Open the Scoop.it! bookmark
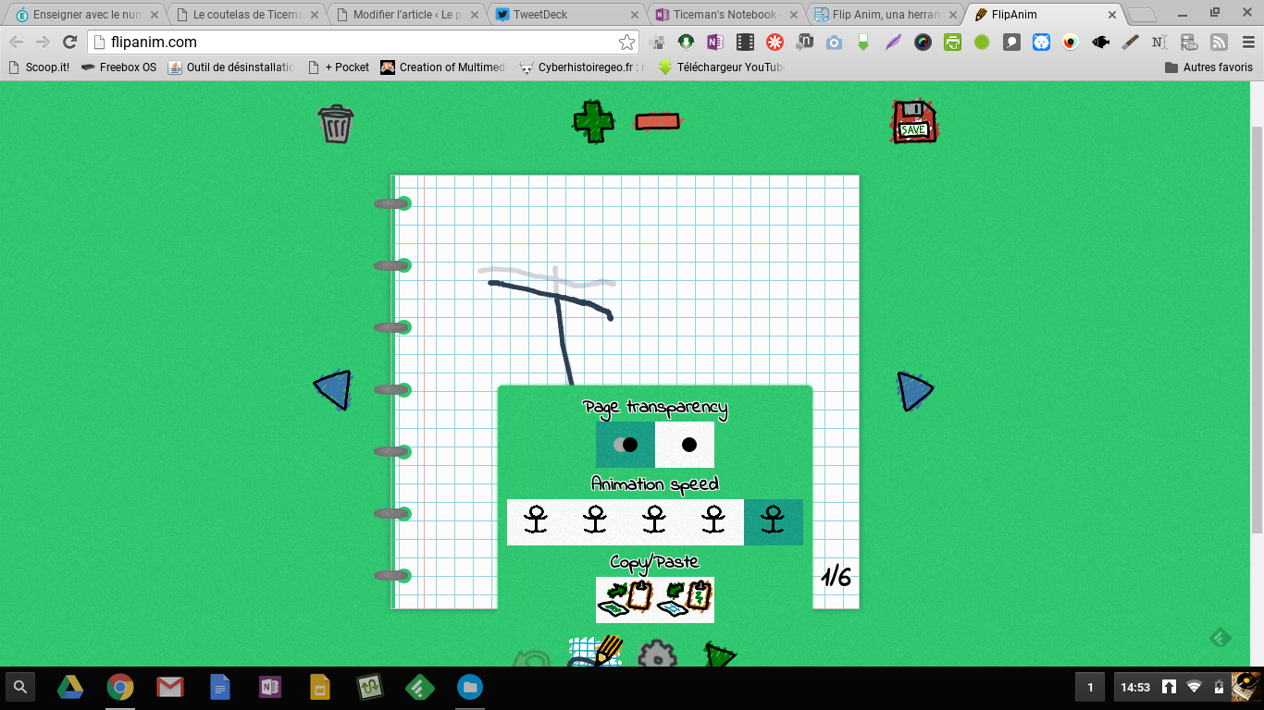1264x710 pixels. 38,67
